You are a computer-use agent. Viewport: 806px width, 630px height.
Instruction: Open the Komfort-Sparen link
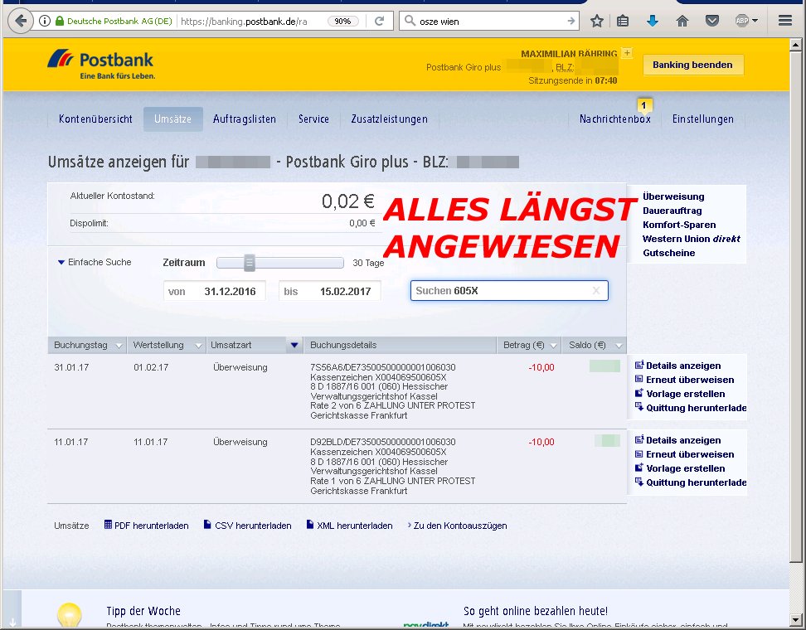coord(679,225)
